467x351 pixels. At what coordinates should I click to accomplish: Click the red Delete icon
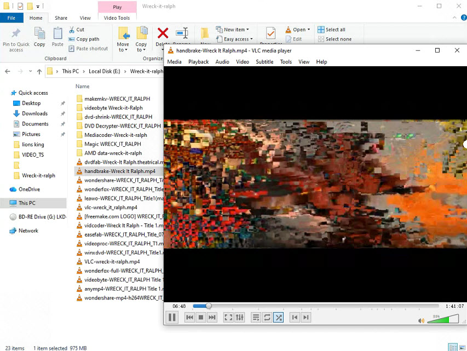point(163,33)
